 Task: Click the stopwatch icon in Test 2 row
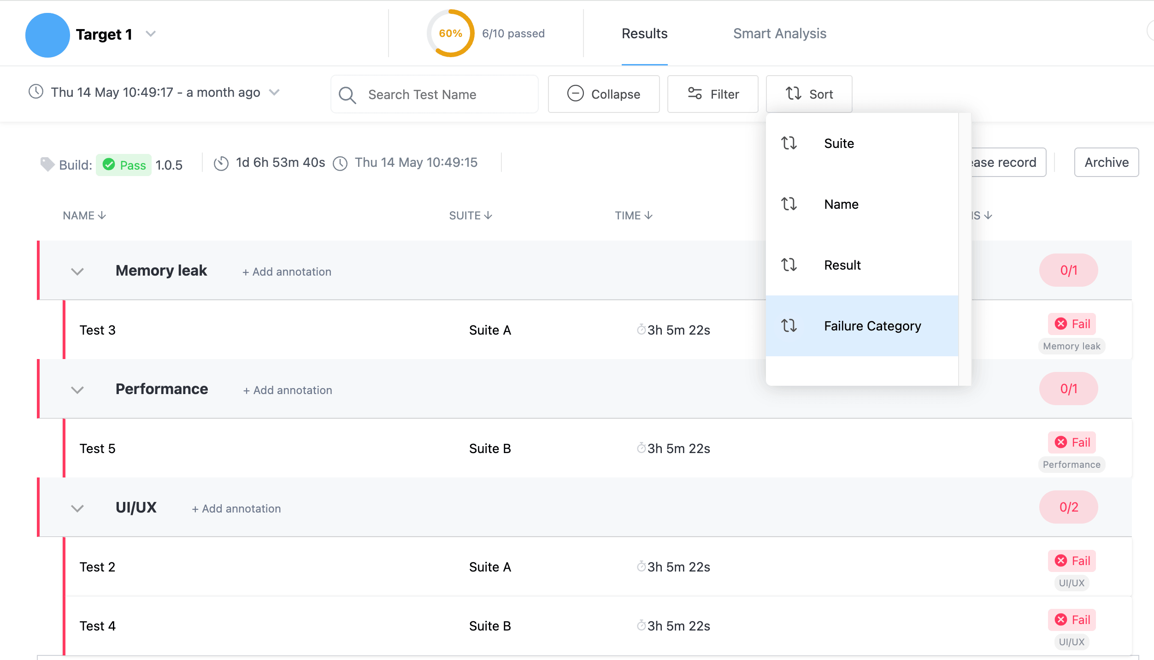pyautogui.click(x=641, y=566)
